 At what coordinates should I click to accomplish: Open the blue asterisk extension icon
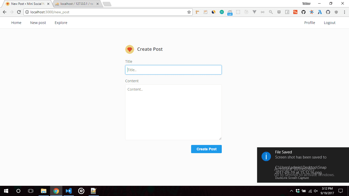coord(312,12)
